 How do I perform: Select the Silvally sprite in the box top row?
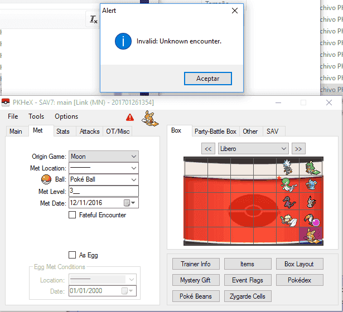click(x=287, y=167)
